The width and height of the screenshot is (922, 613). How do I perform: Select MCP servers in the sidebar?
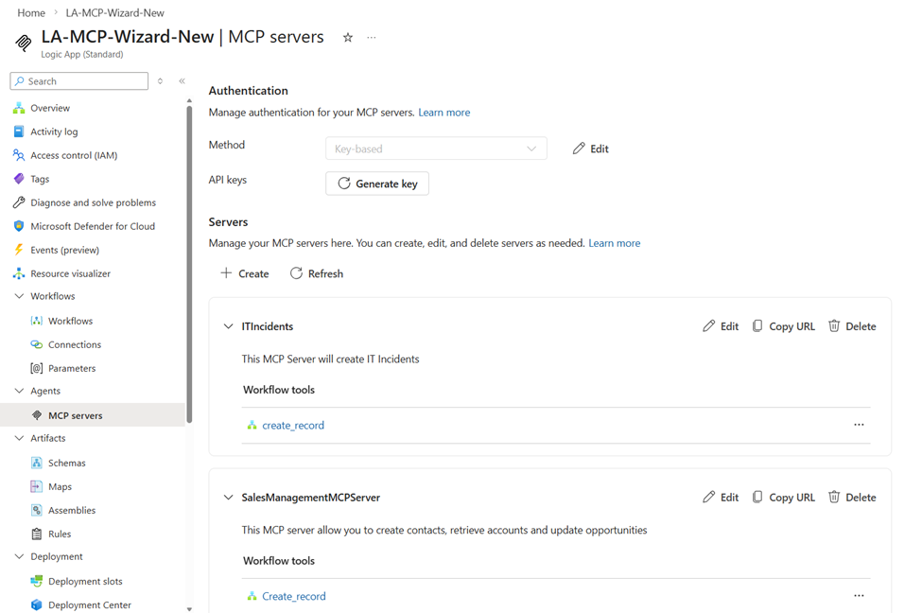click(93, 414)
